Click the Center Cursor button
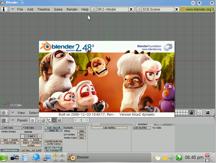Viewport: 216px width, 163px height. click(53, 144)
